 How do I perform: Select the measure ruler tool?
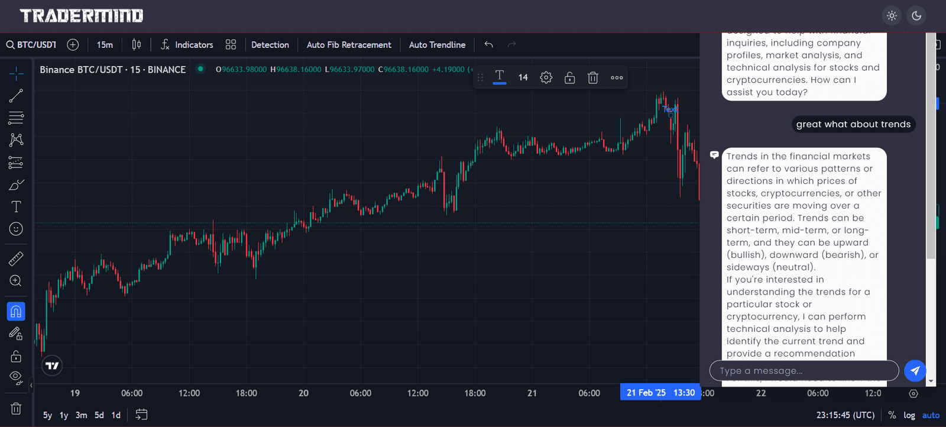coord(16,258)
